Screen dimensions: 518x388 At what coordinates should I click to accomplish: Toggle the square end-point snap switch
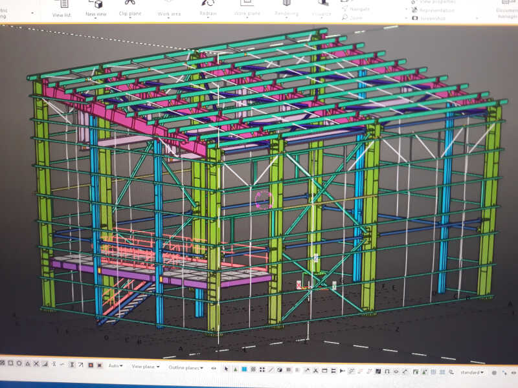click(10, 363)
